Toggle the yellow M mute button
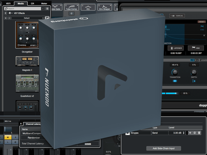 [x=8, y=137]
